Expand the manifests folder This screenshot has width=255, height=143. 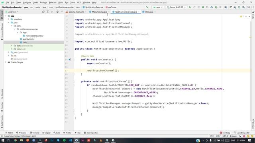(x=9, y=19)
